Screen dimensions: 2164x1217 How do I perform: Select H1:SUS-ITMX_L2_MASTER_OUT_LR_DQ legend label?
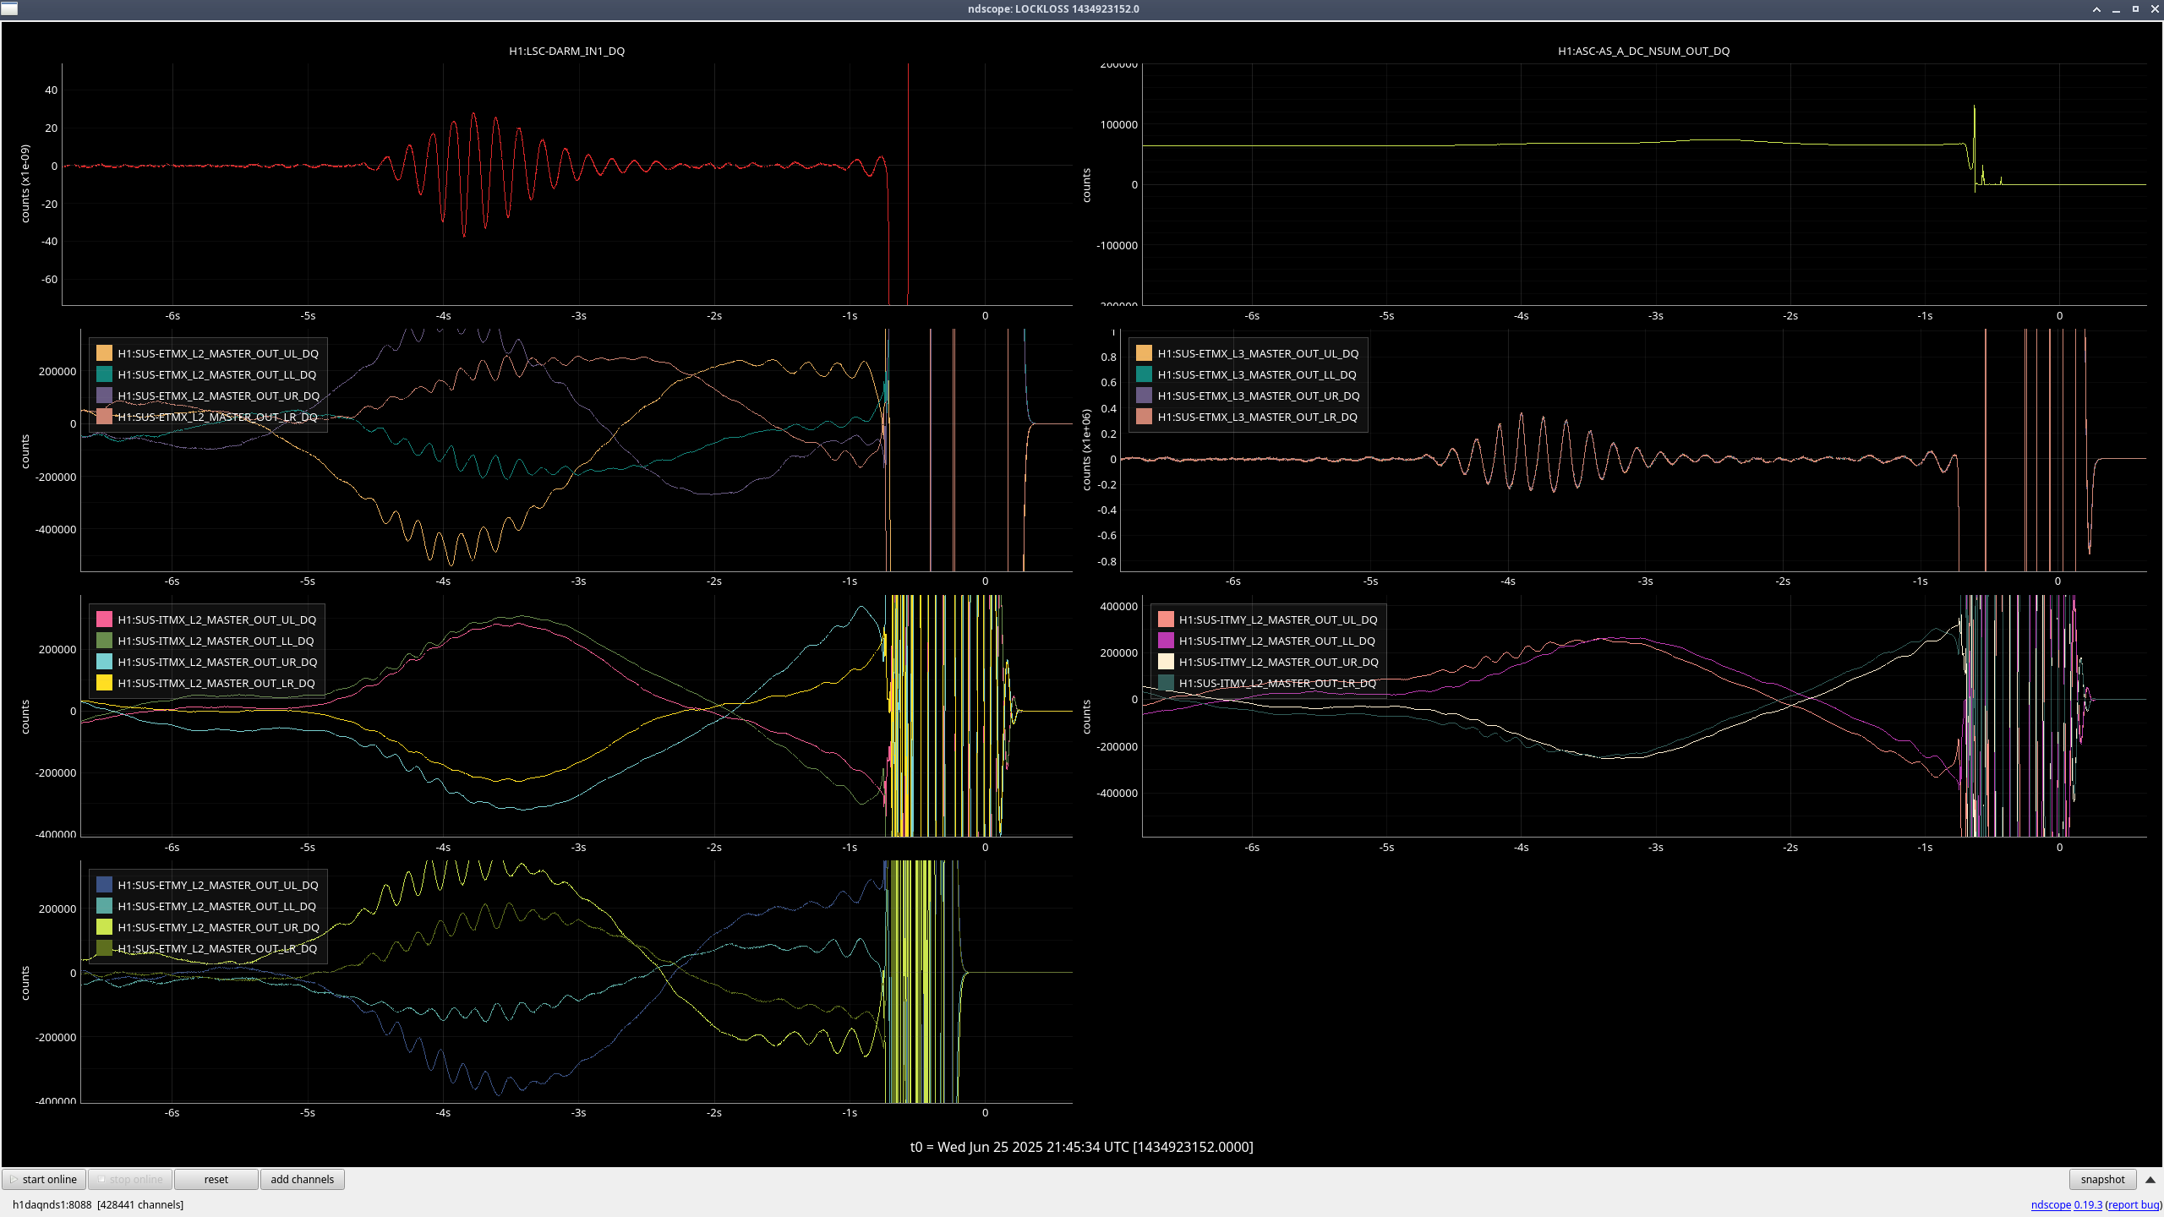pyautogui.click(x=216, y=683)
